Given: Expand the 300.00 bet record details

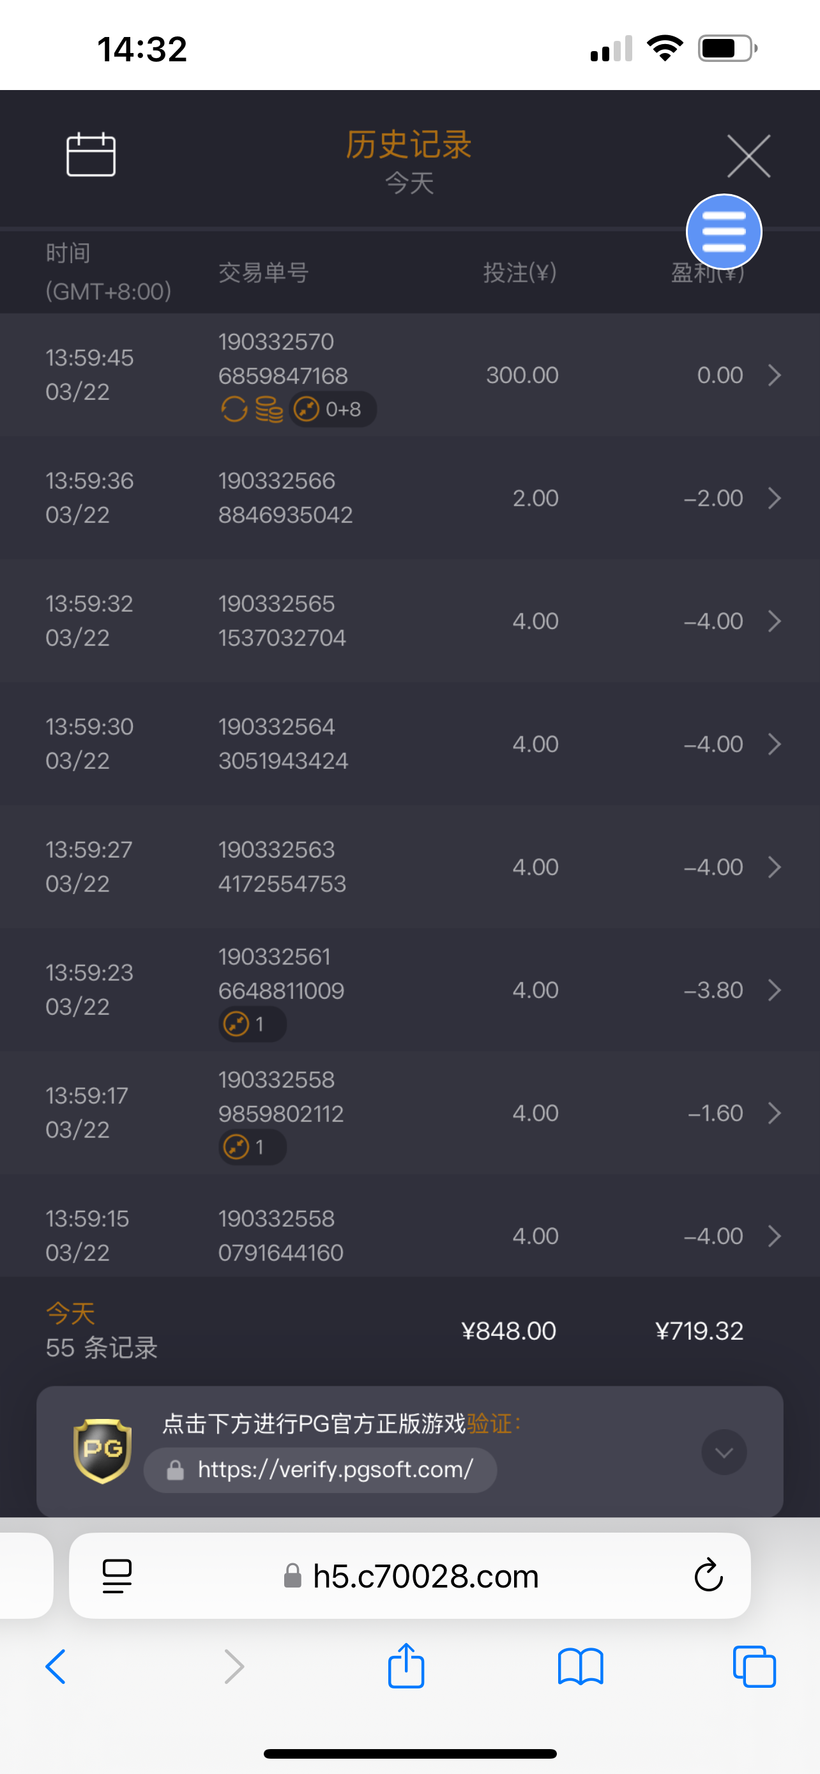Looking at the screenshot, I should point(774,375).
